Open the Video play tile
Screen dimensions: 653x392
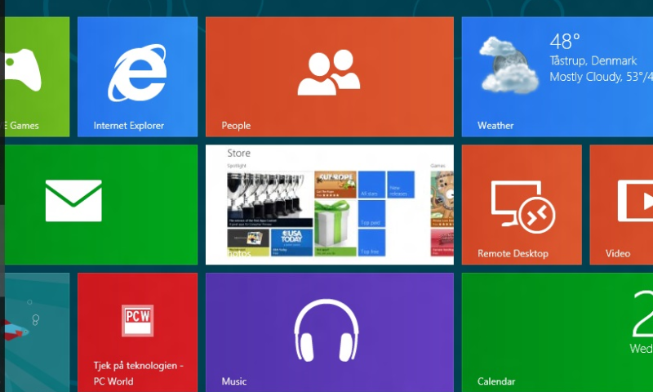pyautogui.click(x=621, y=204)
